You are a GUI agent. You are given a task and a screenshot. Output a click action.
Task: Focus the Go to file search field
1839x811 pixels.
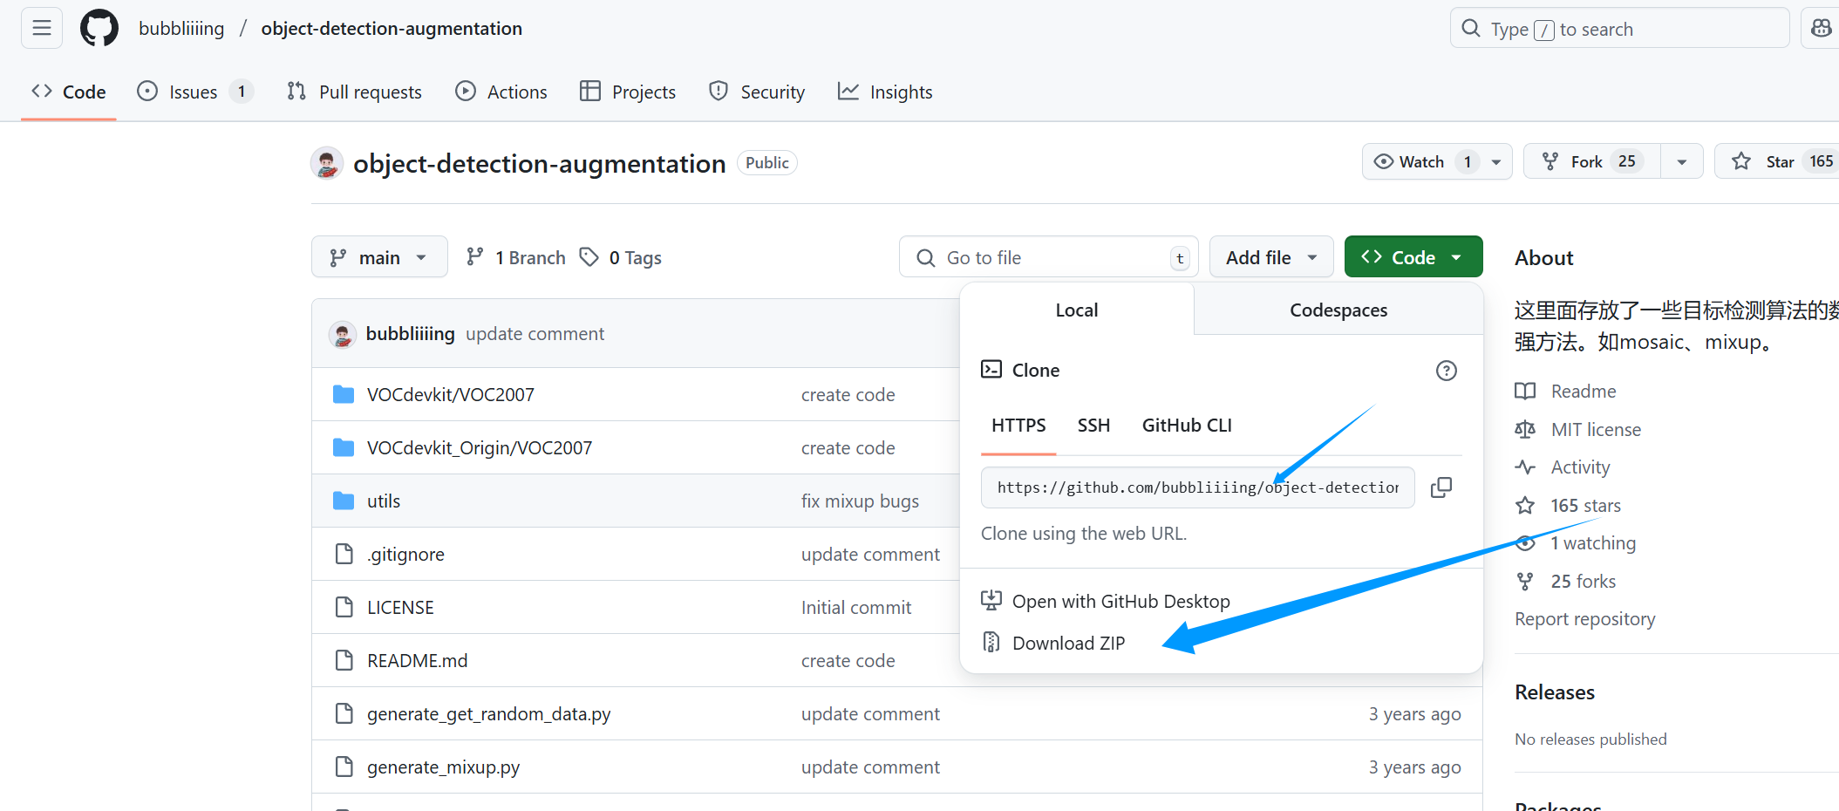(1049, 257)
